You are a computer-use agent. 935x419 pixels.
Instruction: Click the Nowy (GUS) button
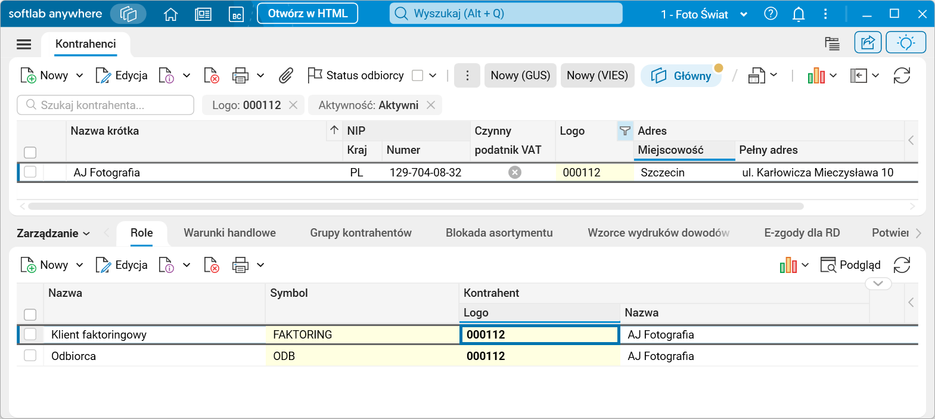[x=520, y=76]
